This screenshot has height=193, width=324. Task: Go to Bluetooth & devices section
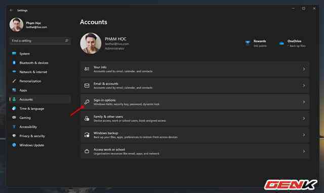coord(40,62)
